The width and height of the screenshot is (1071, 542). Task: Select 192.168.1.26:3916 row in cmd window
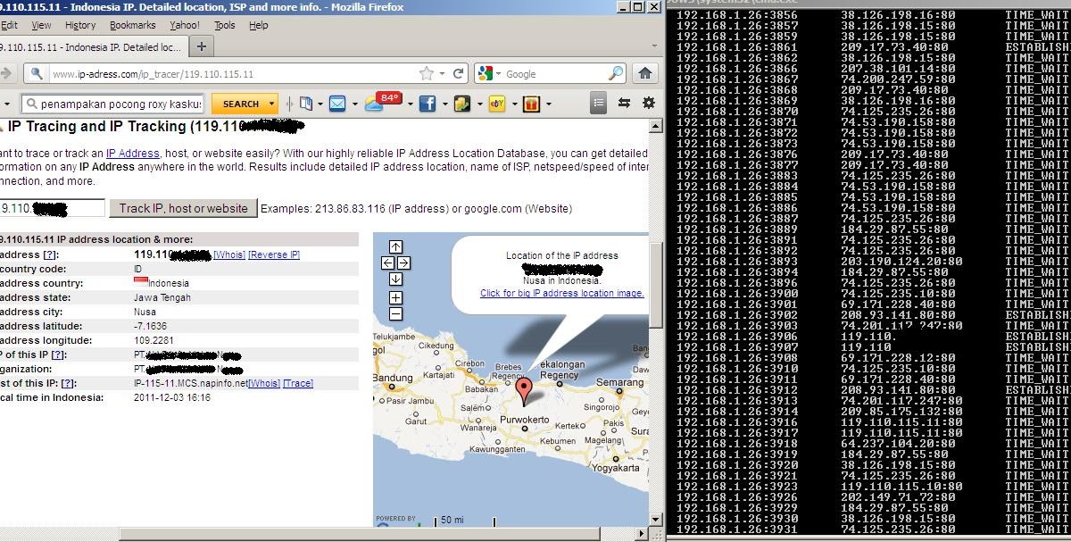(873, 422)
